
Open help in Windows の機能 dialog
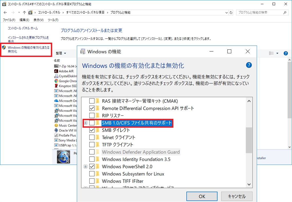pyautogui.click(x=249, y=65)
